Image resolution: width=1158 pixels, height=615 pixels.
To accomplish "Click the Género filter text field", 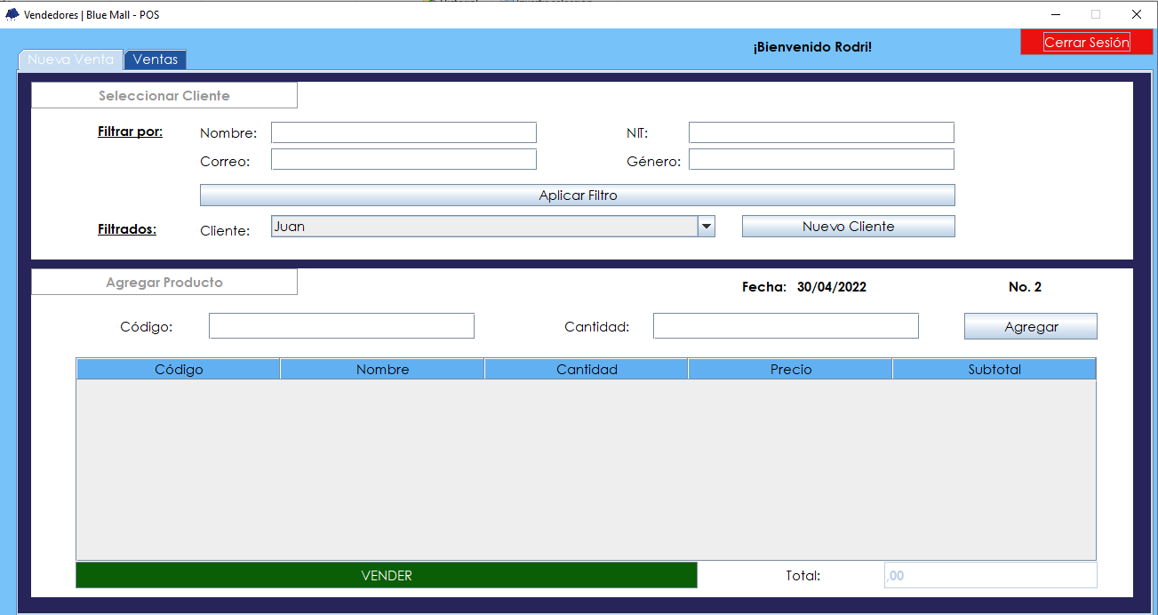I will 820,159.
